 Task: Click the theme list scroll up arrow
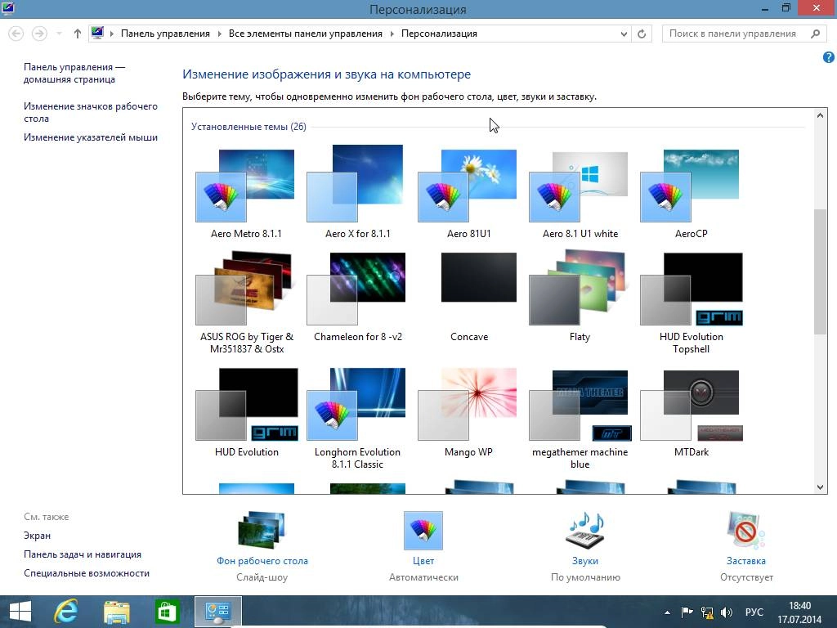tap(820, 114)
